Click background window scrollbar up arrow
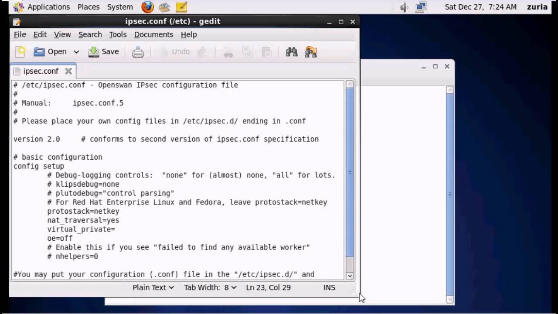Screen dimensions: 558x314 [x=450, y=90]
